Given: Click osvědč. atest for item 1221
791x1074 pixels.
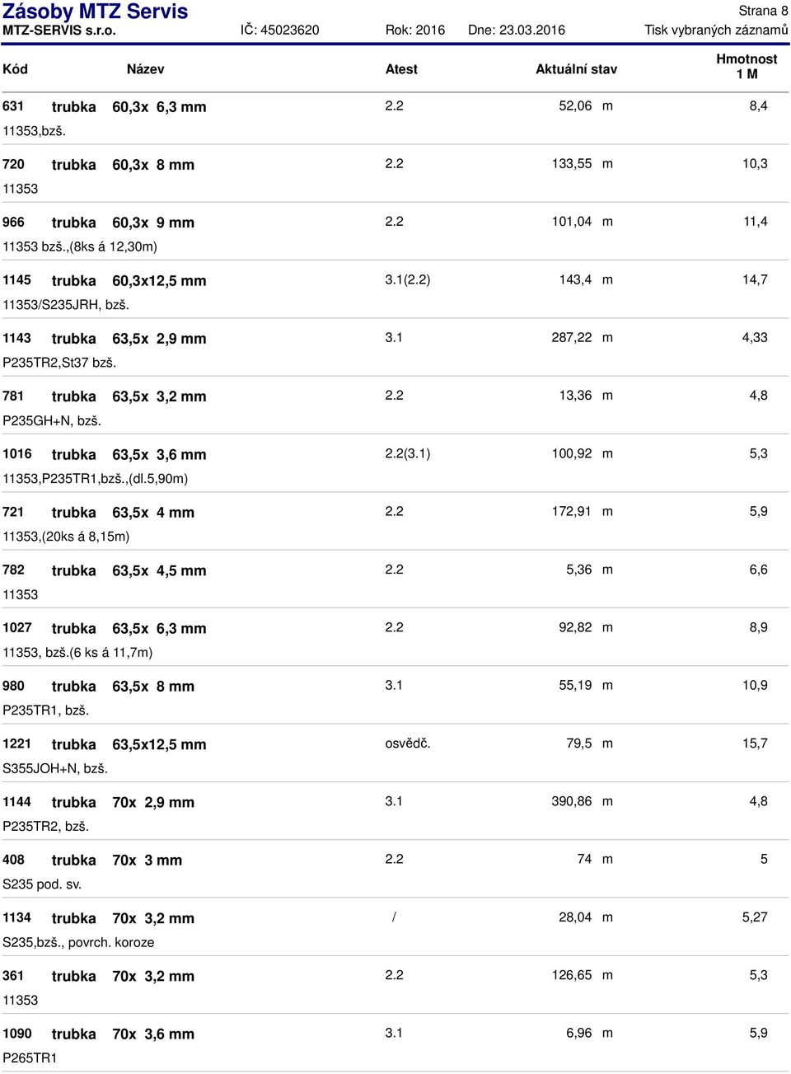Looking at the screenshot, I should tap(408, 743).
